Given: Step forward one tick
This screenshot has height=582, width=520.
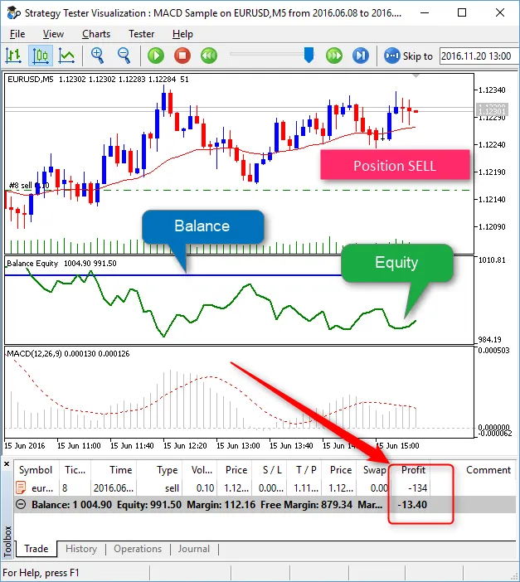Looking at the screenshot, I should 361,56.
